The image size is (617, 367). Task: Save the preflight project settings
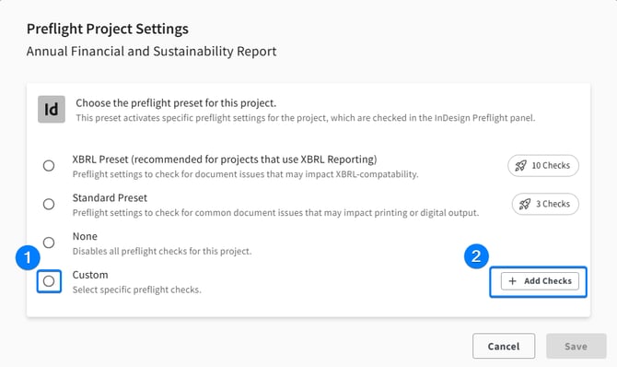(576, 346)
